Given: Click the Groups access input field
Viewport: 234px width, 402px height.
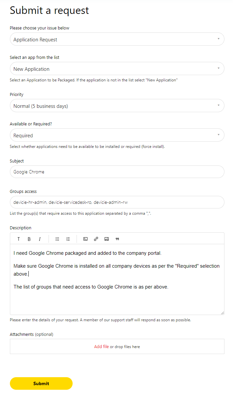Looking at the screenshot, I should point(117,202).
